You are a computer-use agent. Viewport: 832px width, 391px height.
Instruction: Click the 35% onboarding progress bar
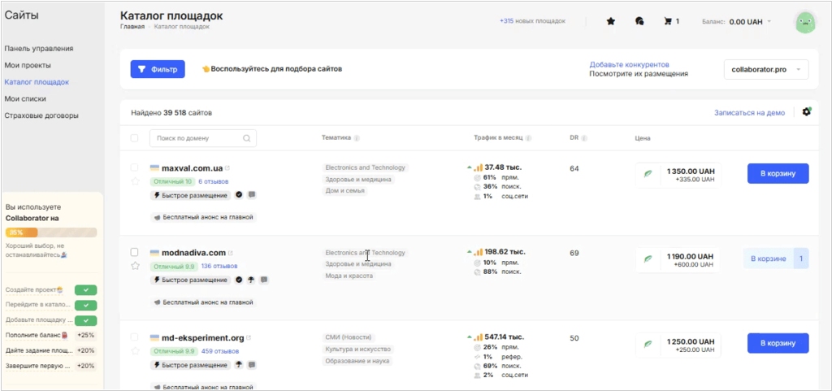[51, 232]
